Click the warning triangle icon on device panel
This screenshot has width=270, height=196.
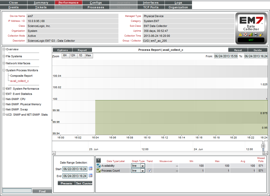coord(240,34)
